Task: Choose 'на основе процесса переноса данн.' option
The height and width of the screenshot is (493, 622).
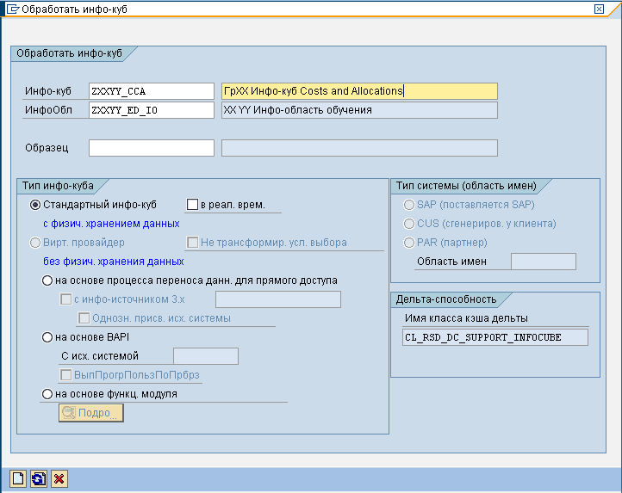Action: (47, 280)
